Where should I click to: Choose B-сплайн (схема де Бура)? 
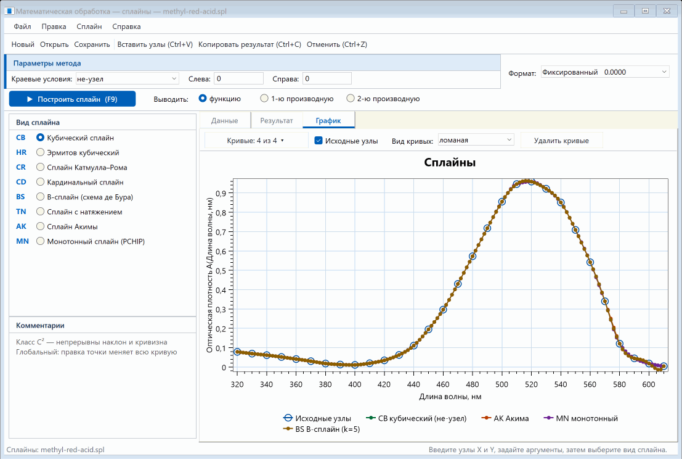(x=41, y=197)
